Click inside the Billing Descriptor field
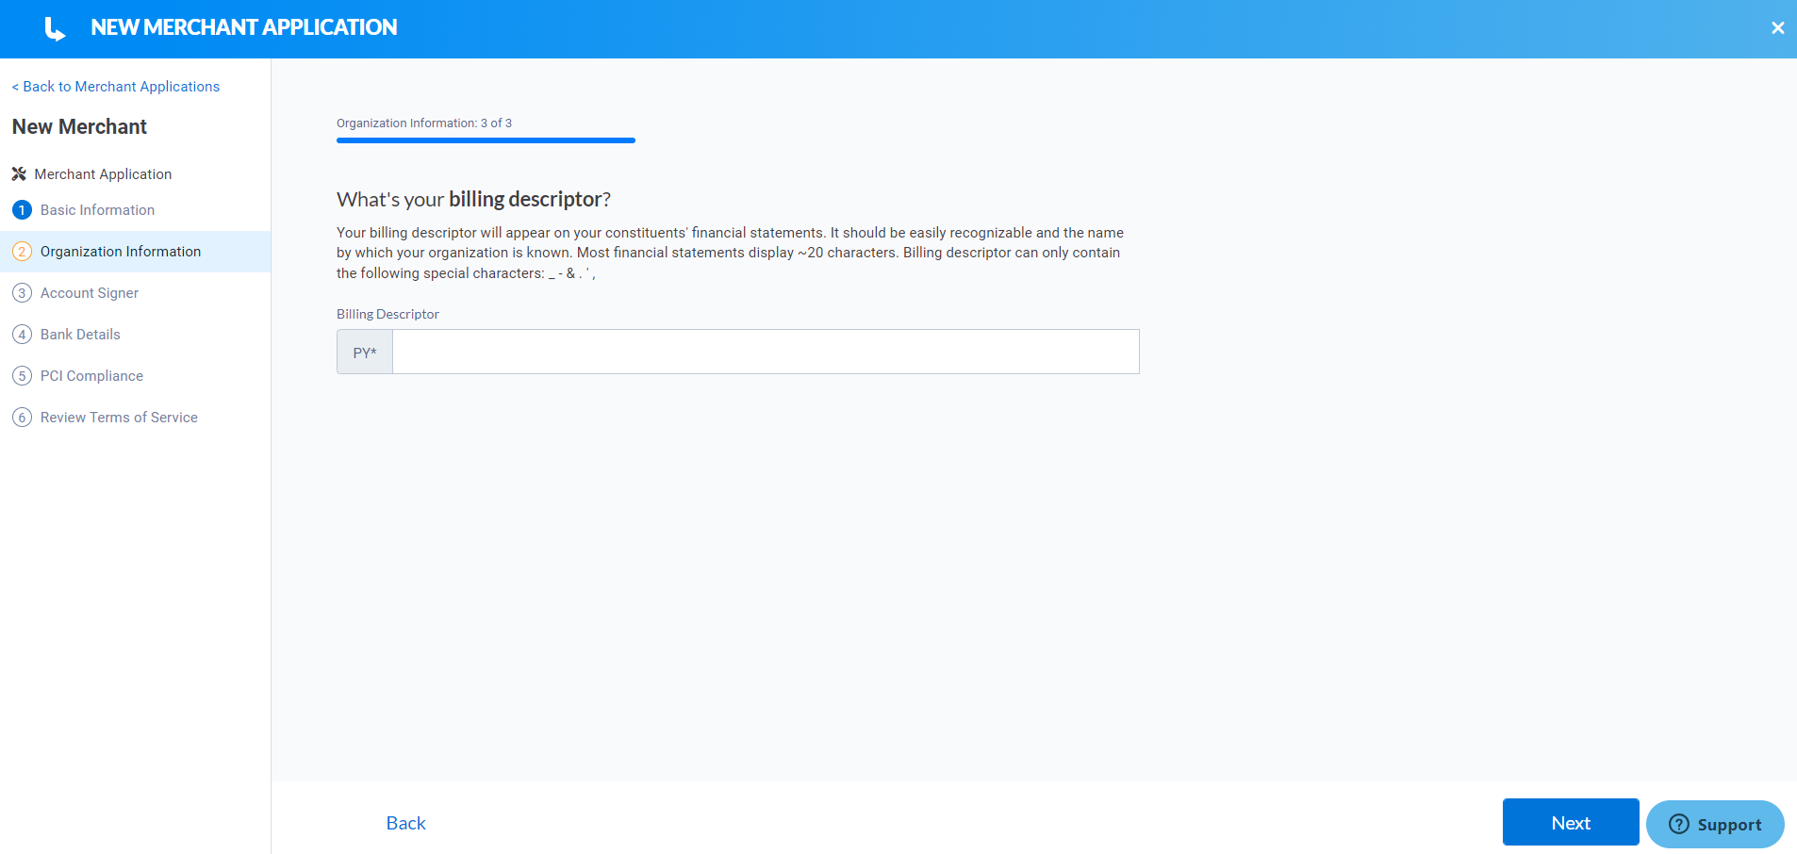The height and width of the screenshot is (854, 1797). pos(764,351)
